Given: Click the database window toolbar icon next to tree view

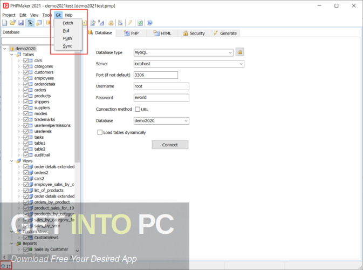Looking at the screenshot, I should pos(39,23).
